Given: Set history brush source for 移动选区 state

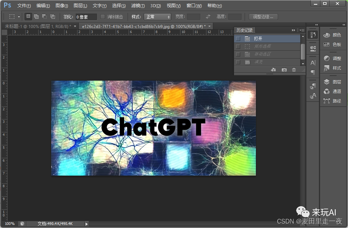Looking at the screenshot, I should [238, 54].
